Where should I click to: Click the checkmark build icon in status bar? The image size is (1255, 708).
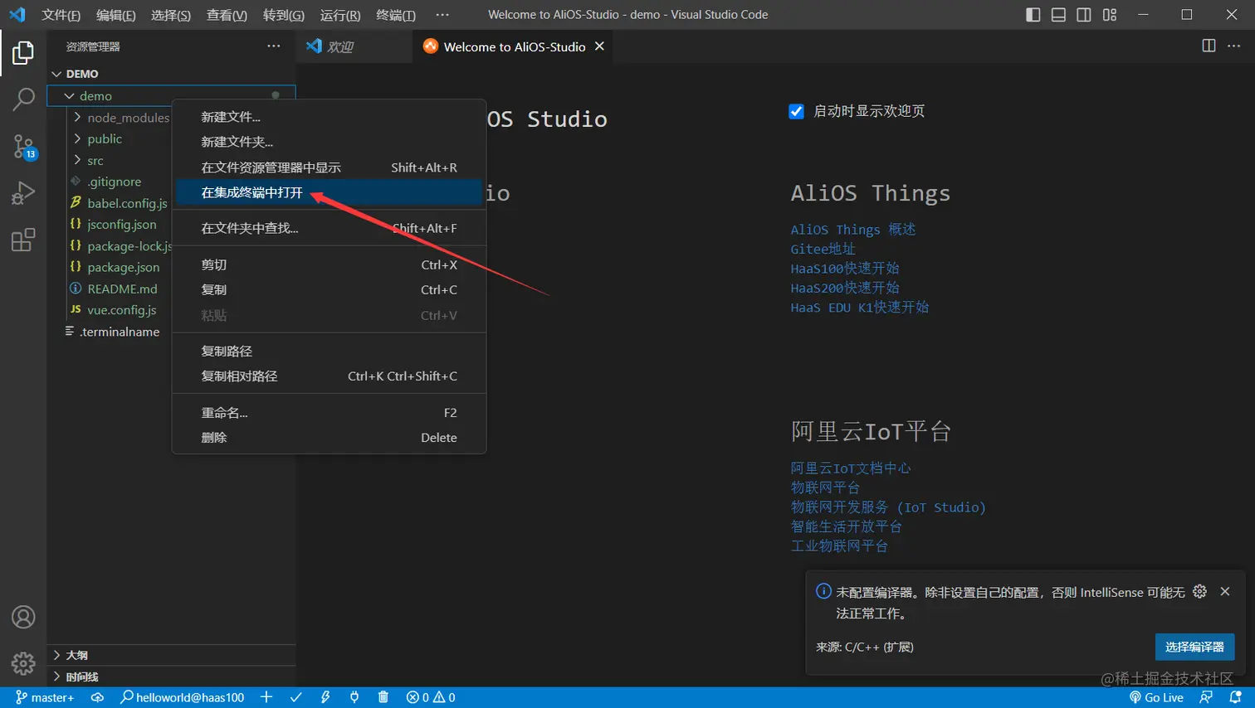click(x=295, y=697)
